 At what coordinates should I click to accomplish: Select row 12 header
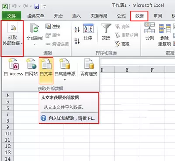pyautogui.click(x=7, y=146)
